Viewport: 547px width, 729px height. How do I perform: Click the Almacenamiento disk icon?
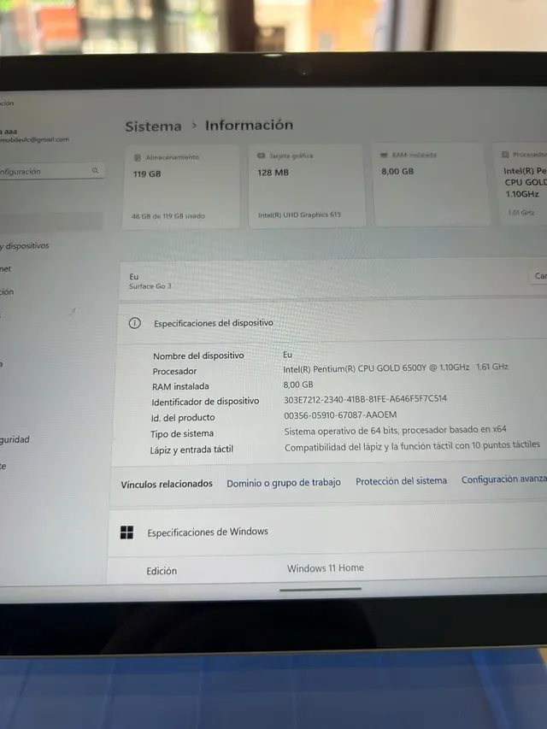click(x=138, y=157)
